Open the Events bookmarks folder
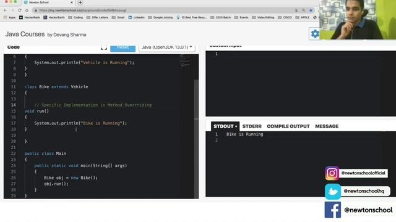This screenshot has height=222, width=396. pos(241,17)
